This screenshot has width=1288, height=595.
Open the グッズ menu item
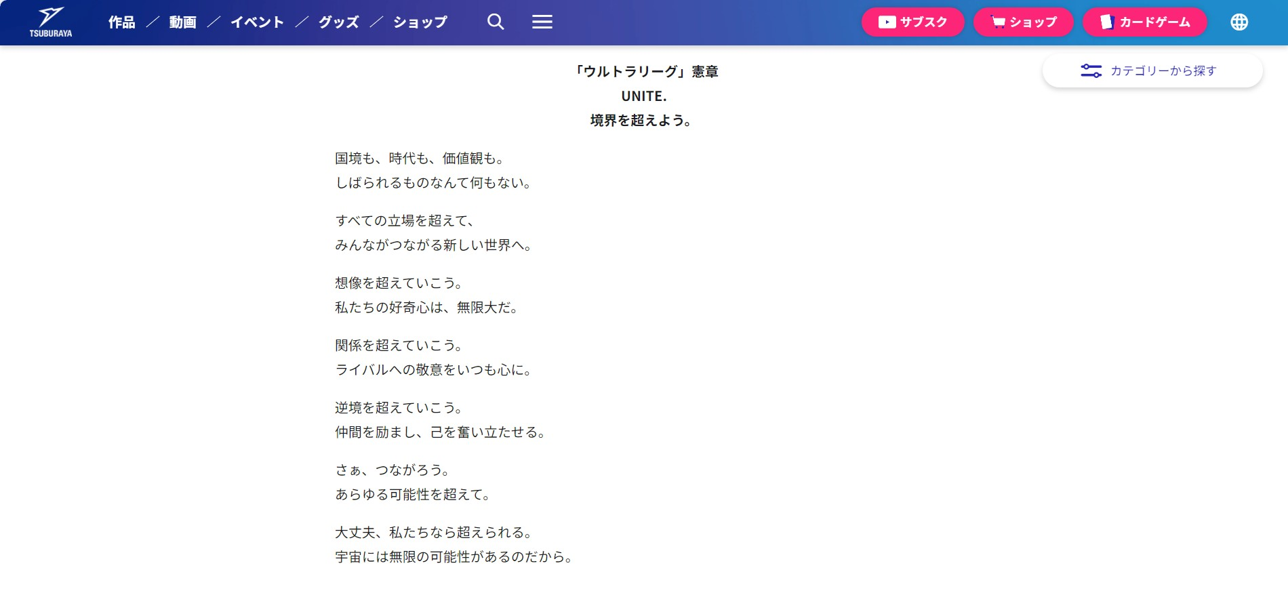339,22
